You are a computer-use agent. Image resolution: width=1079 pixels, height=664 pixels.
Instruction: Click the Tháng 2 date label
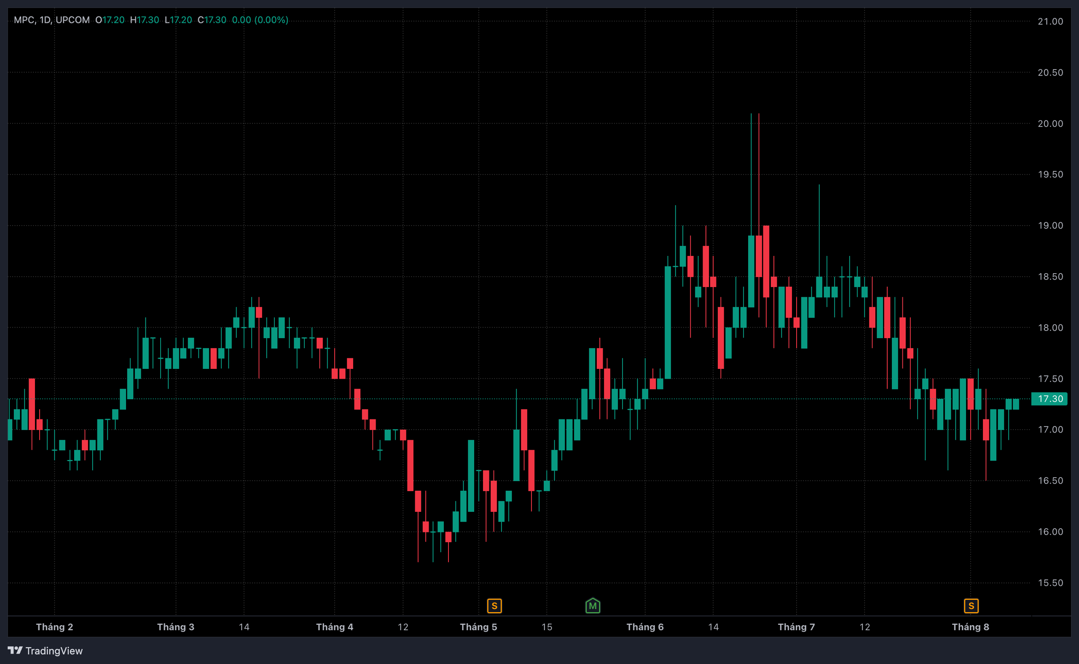click(54, 626)
